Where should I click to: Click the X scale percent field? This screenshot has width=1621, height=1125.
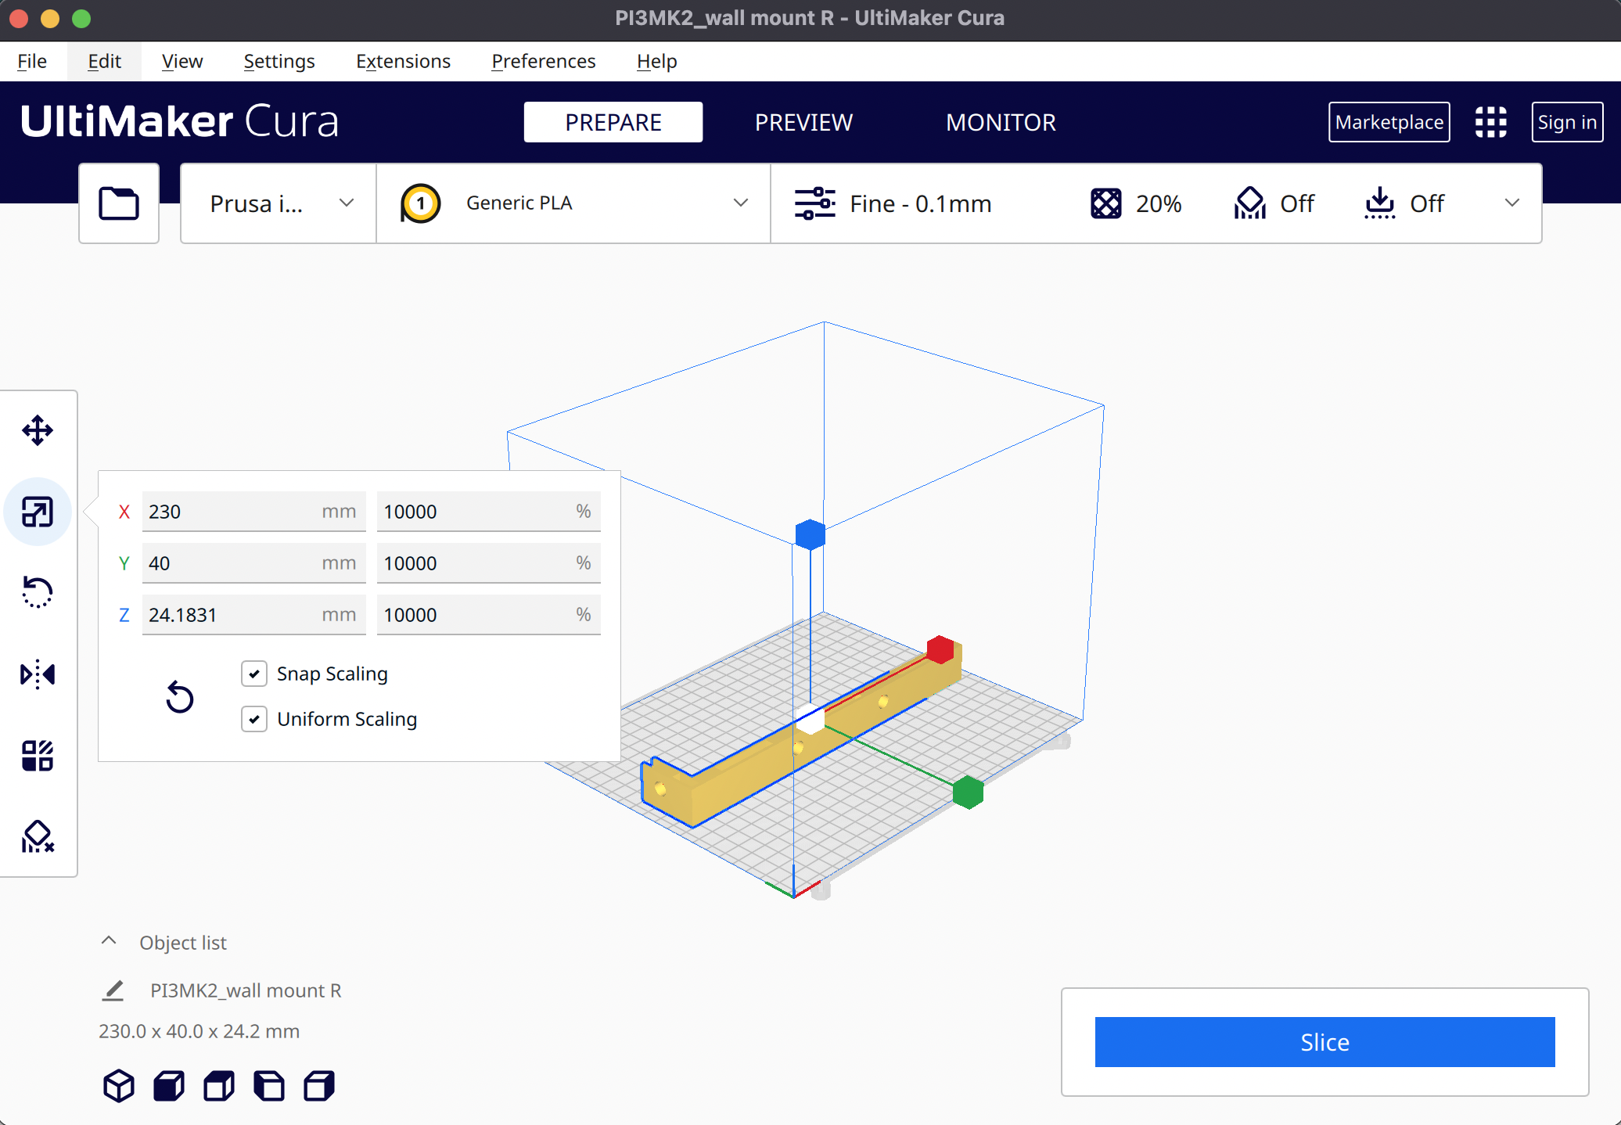[488, 512]
